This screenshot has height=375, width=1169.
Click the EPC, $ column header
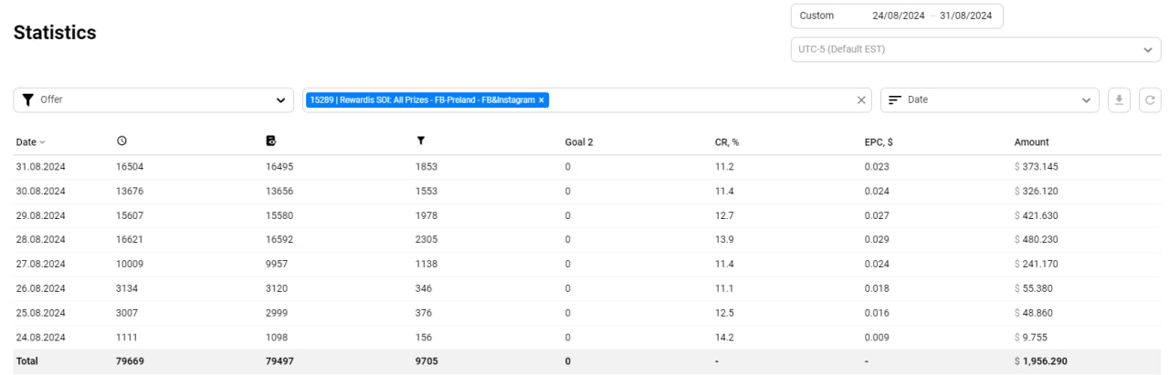click(879, 142)
